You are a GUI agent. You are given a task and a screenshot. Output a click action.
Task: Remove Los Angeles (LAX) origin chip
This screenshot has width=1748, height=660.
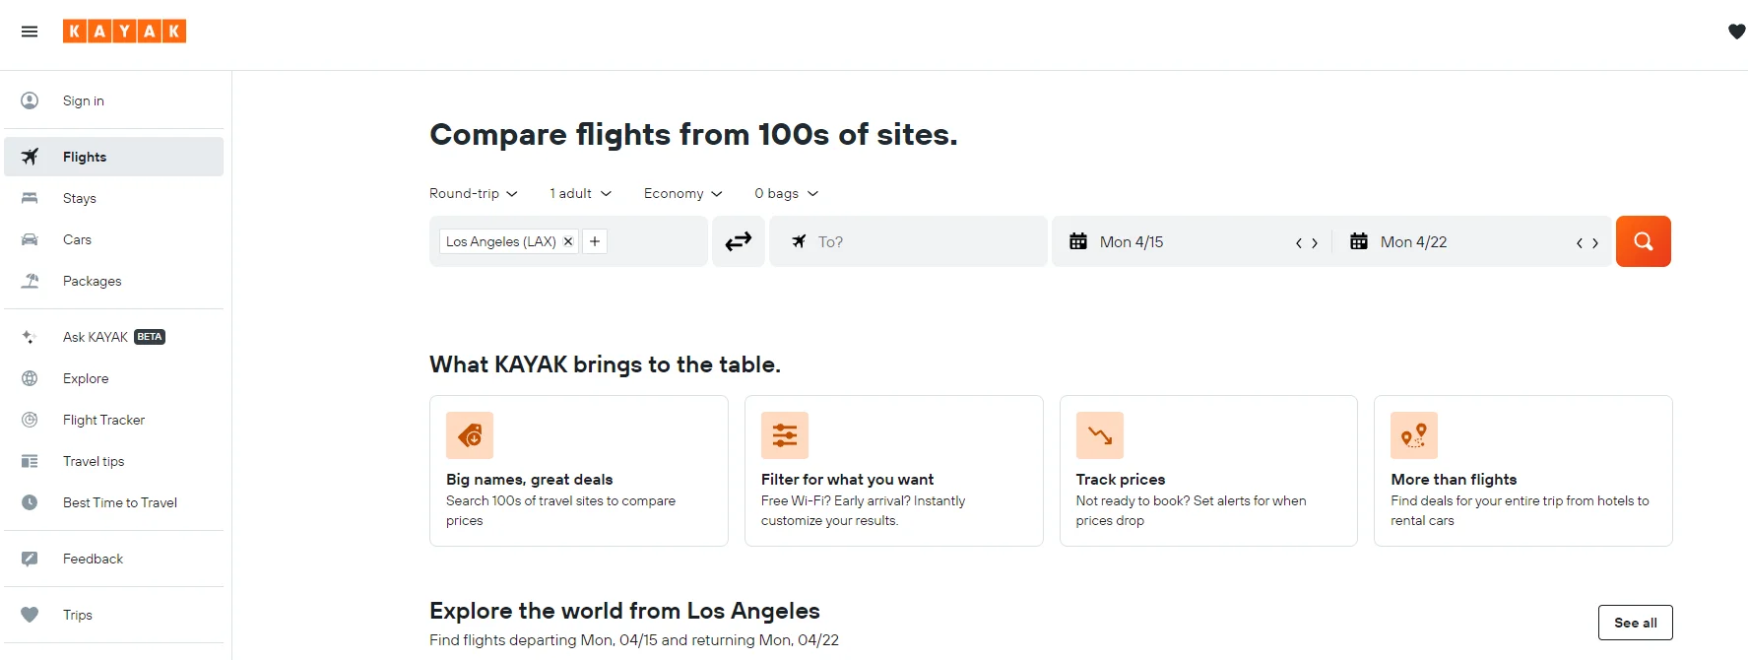point(568,241)
